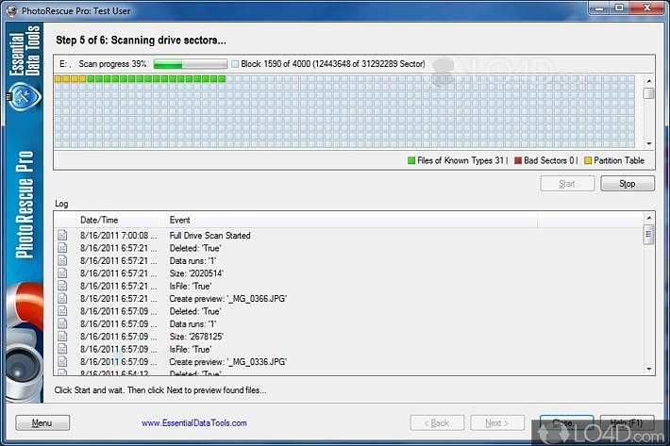Open the Menu button

coord(42,423)
